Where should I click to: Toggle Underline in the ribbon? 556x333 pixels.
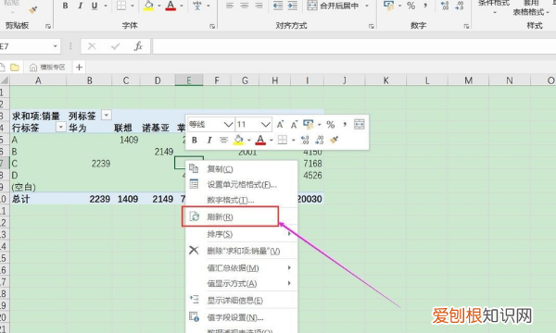[x=95, y=6]
